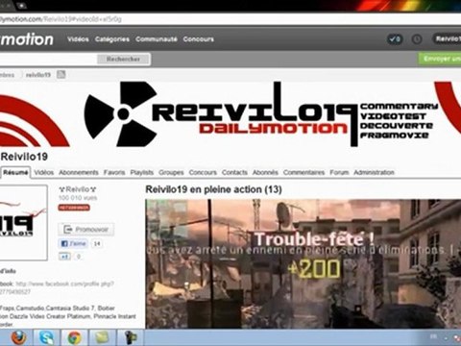Viewport: 461px width, 346px height.
Task: Click the reivilo19 breadcrumb link
Action: pyautogui.click(x=38, y=75)
